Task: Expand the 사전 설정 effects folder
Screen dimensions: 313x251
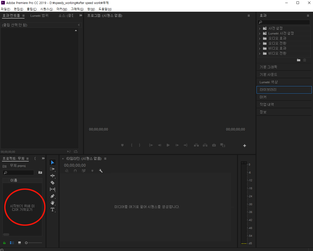Action: [x=260, y=28]
